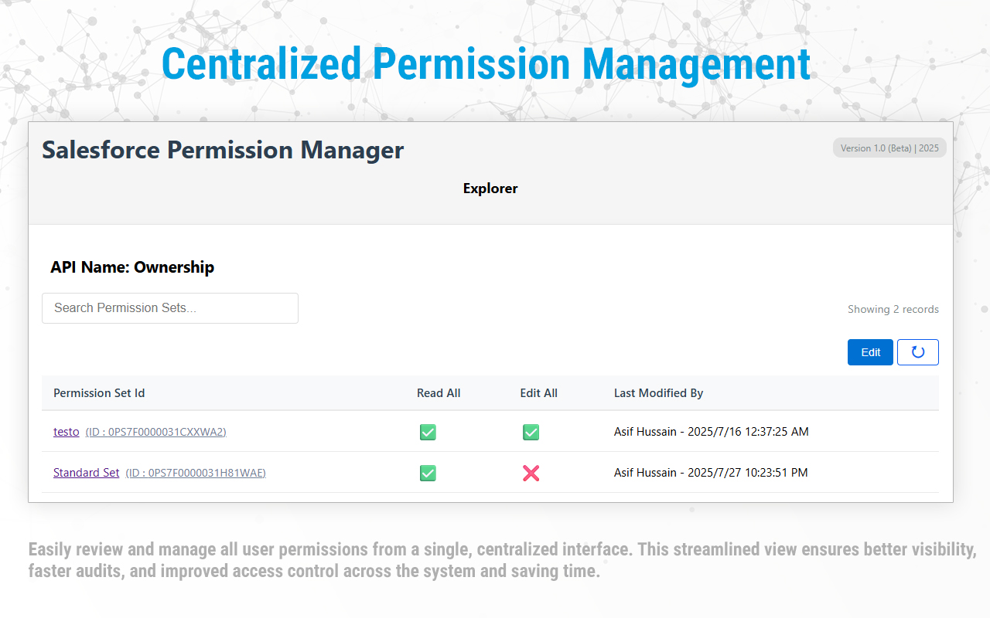
Task: Click the Last Modified By column header
Action: click(658, 393)
